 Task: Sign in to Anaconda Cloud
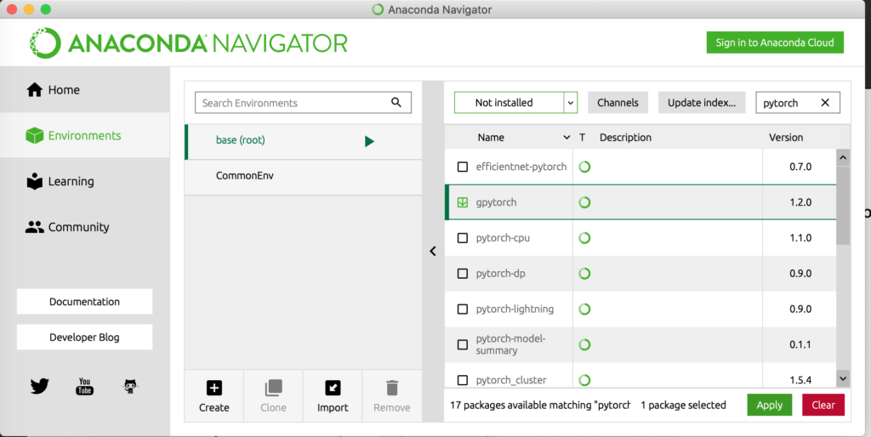click(x=775, y=43)
